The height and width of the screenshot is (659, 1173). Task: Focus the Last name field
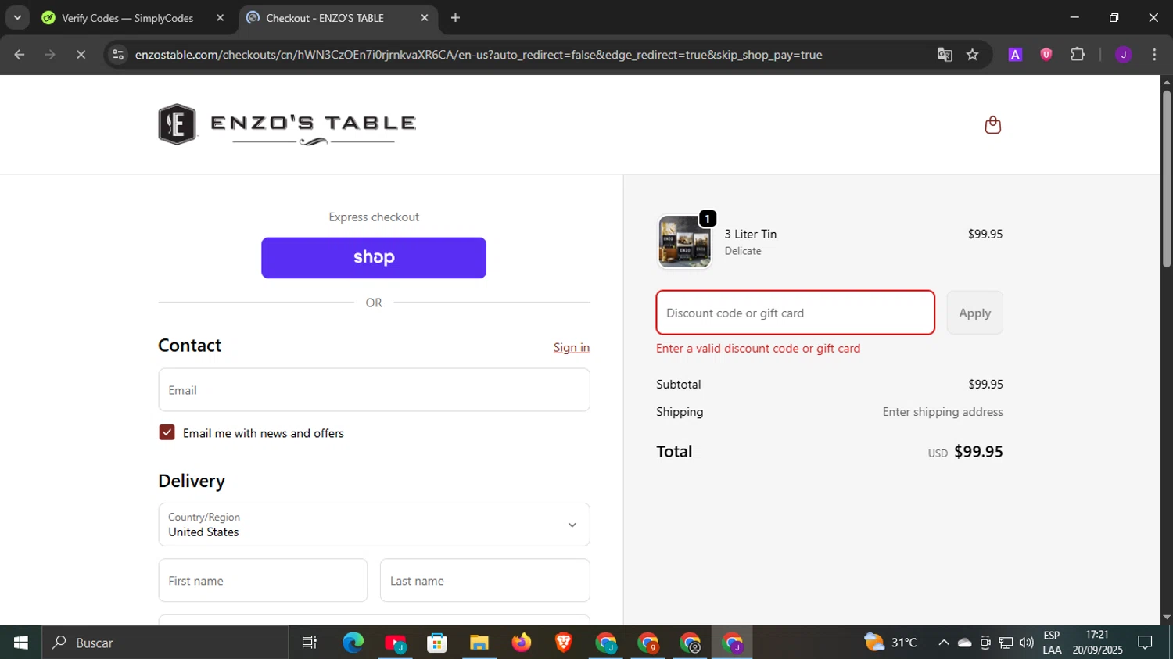pyautogui.click(x=485, y=580)
